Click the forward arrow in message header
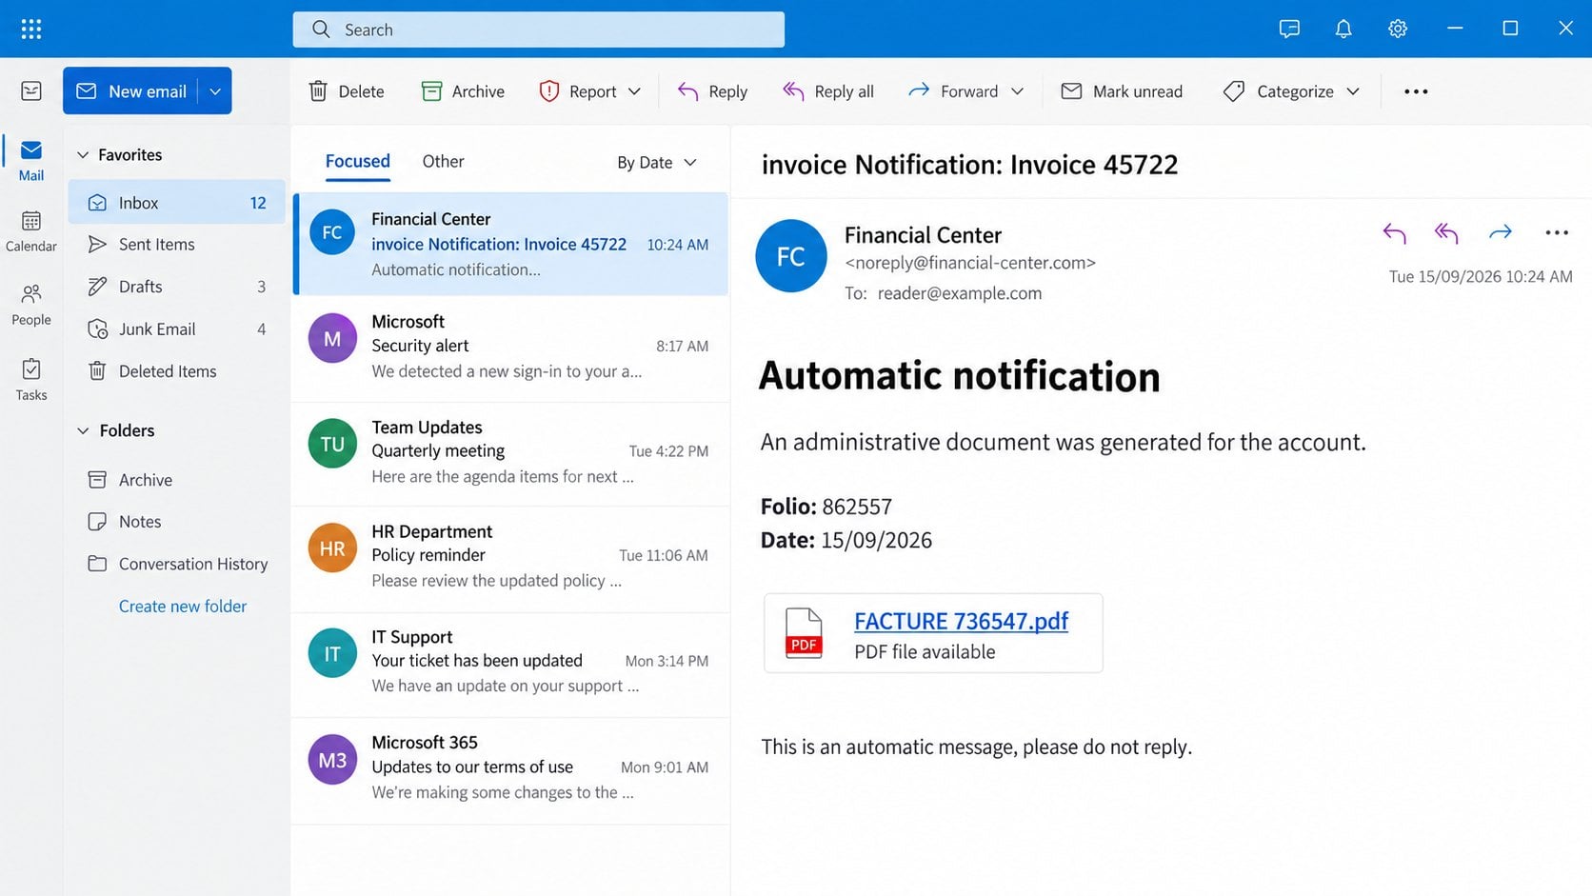 tap(1501, 232)
